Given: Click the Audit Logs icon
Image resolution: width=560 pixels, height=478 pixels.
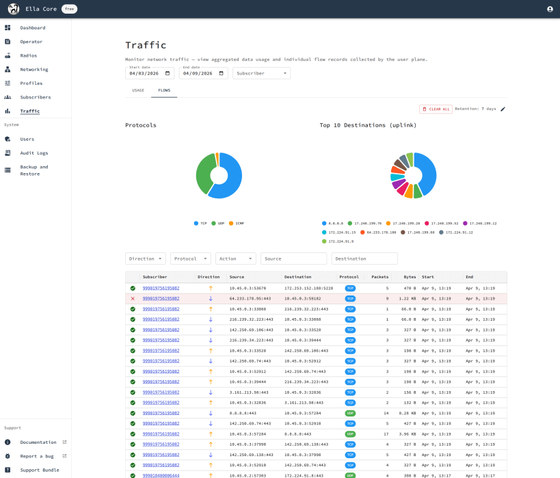Looking at the screenshot, I should coord(8,153).
